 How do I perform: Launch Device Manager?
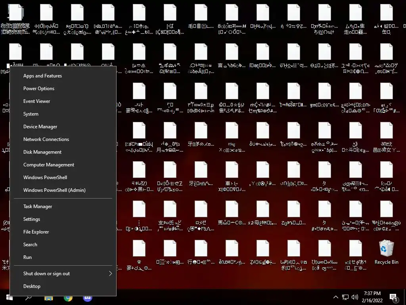63,127
